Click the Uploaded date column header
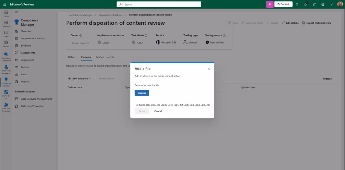The width and height of the screenshot is (345, 170). pyautogui.click(x=248, y=87)
